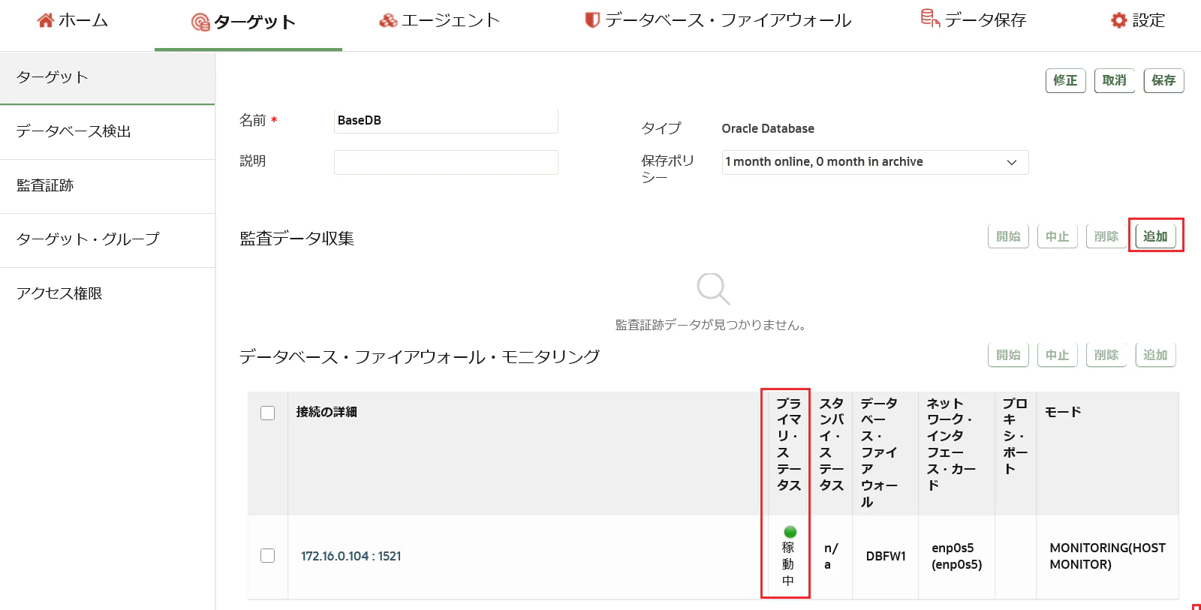Open the ホーム tab
The image size is (1201, 610).
pos(72,20)
